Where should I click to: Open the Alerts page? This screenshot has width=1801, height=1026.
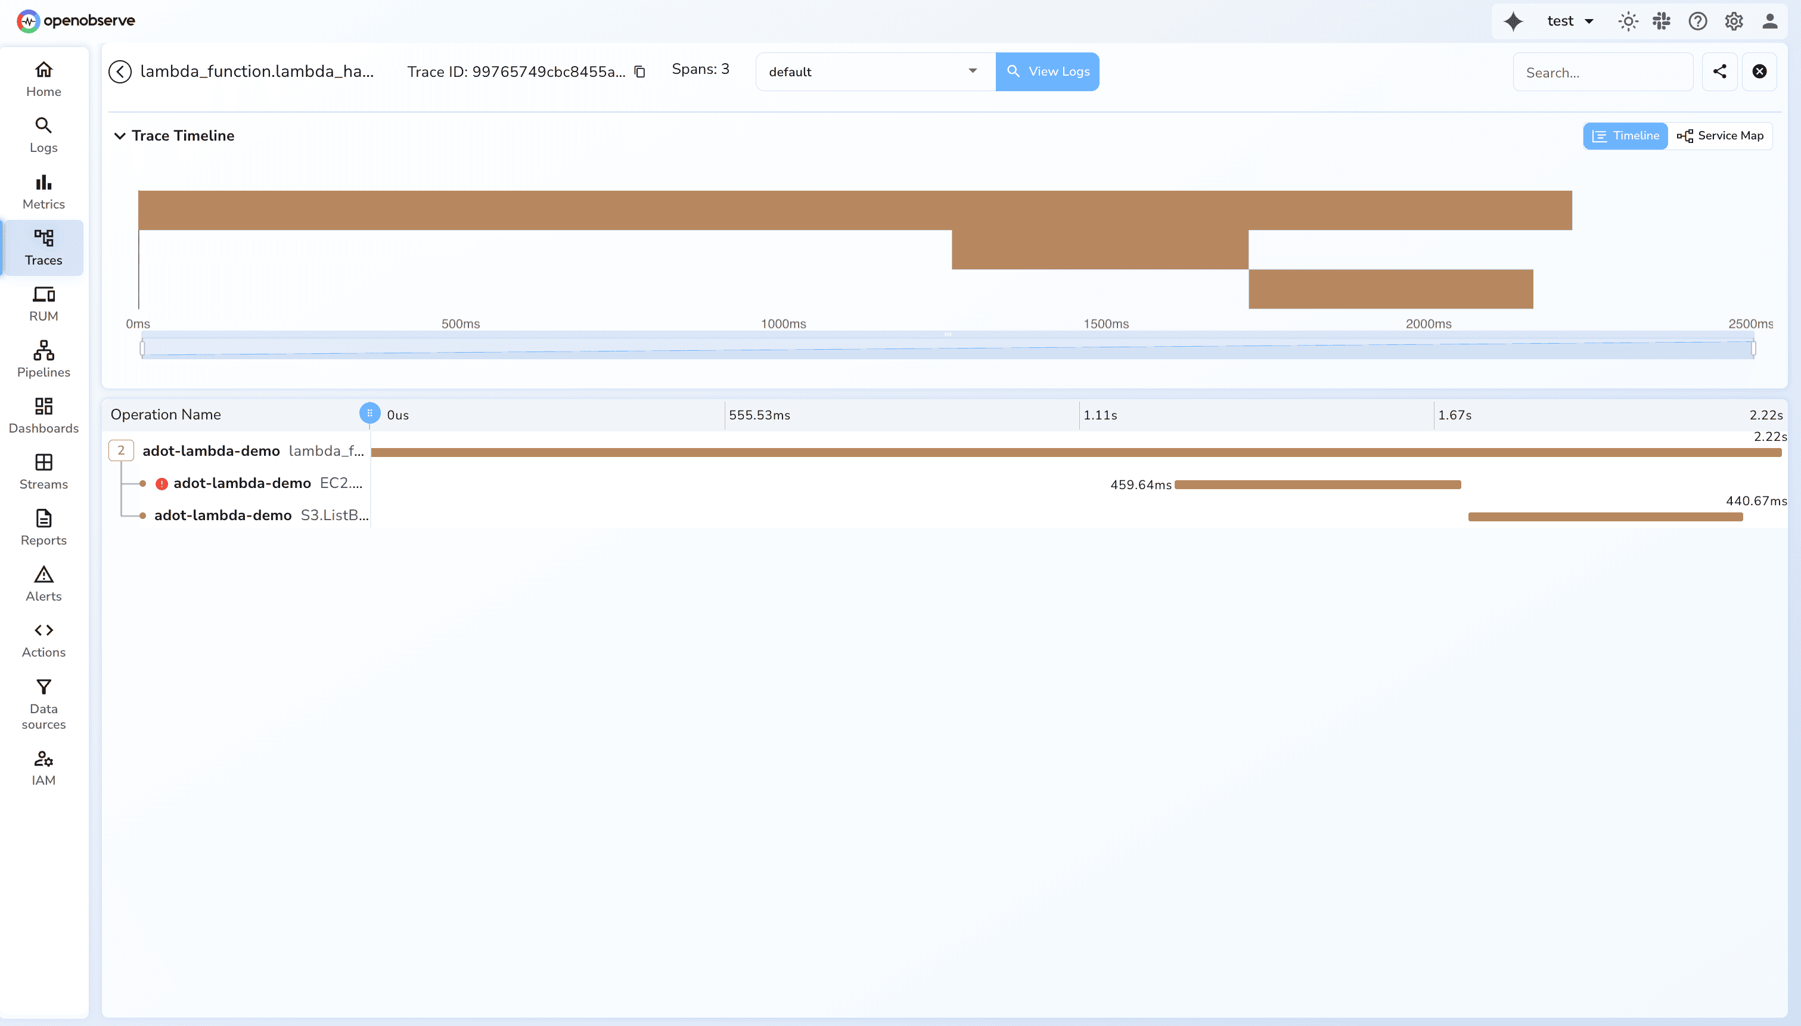click(43, 583)
